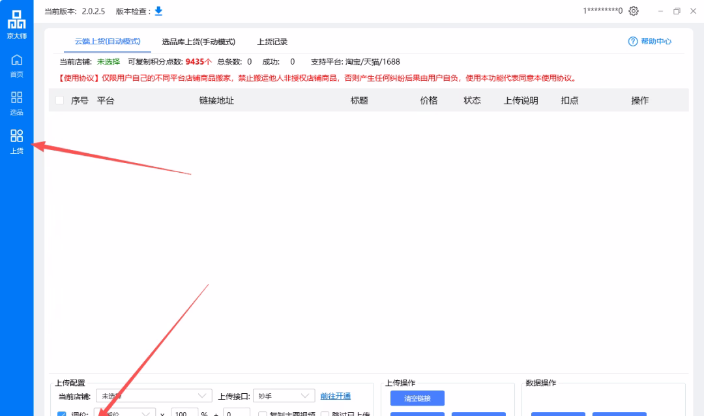Open the 京大师 home logo icon
Viewport: 704px width, 416px height.
point(17,21)
